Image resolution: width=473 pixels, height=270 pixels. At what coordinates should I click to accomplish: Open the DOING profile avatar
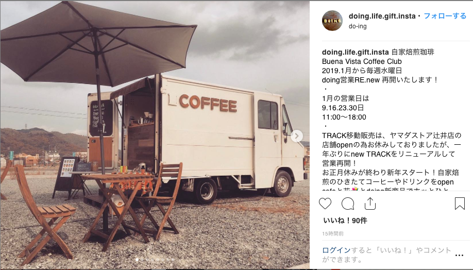[332, 21]
